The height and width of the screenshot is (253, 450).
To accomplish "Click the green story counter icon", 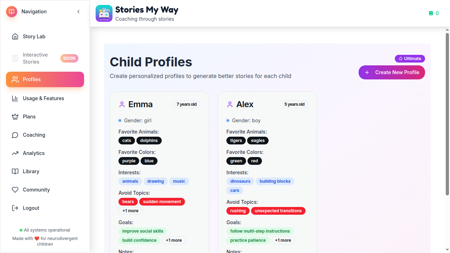I will (x=431, y=13).
